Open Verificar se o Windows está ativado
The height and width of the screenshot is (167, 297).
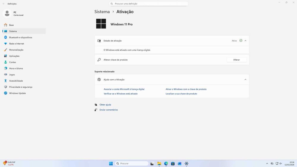(121, 94)
